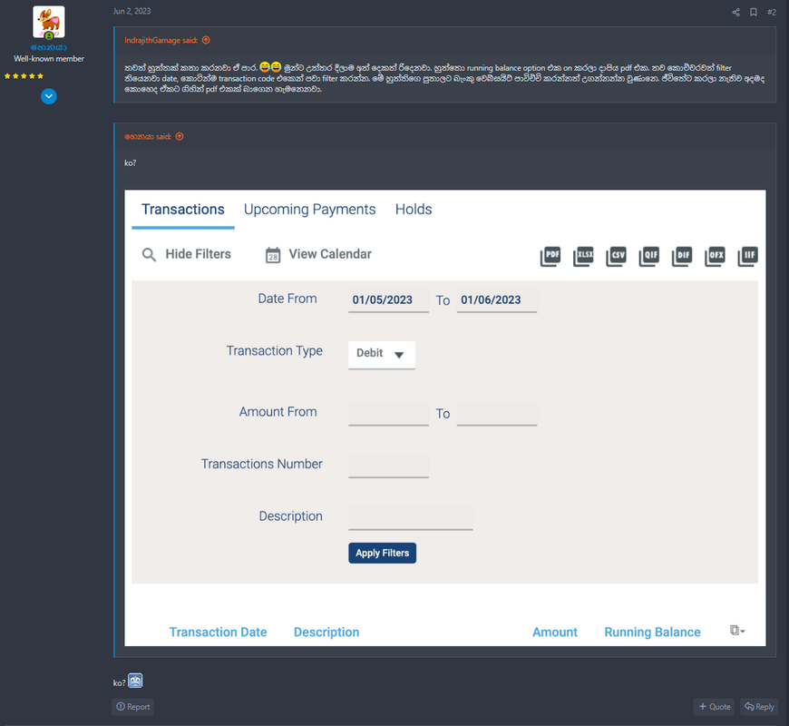Click the Quote button
This screenshot has height=726, width=789.
pyautogui.click(x=714, y=706)
